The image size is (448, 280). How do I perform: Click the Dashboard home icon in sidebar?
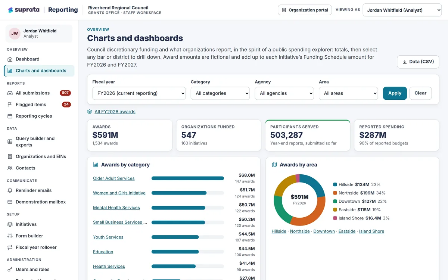(10, 59)
